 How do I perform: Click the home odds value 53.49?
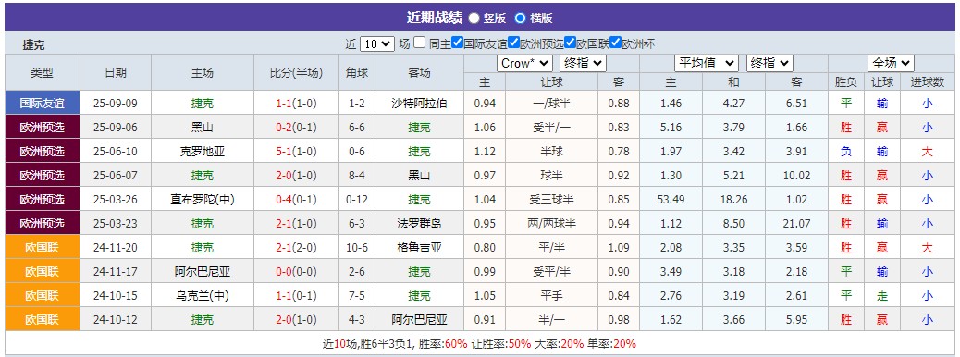[671, 200]
